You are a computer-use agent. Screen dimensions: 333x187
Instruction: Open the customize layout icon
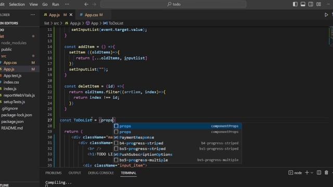coord(318,4)
